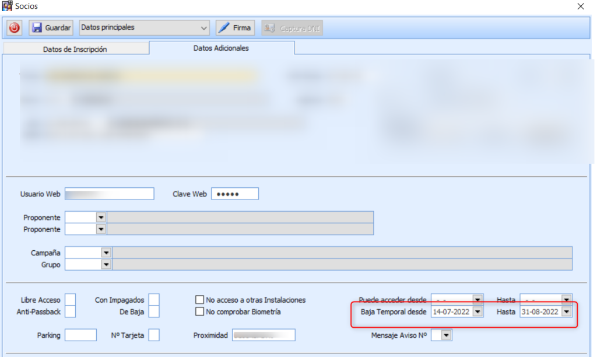This screenshot has width=597, height=357.
Task: Switch to Datos de Inscripción tab
Action: pyautogui.click(x=75, y=49)
